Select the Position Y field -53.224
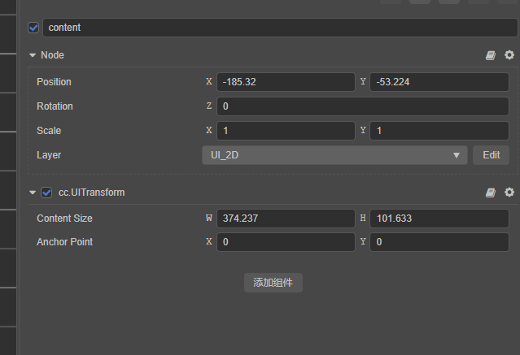520x355 pixels. (x=439, y=82)
